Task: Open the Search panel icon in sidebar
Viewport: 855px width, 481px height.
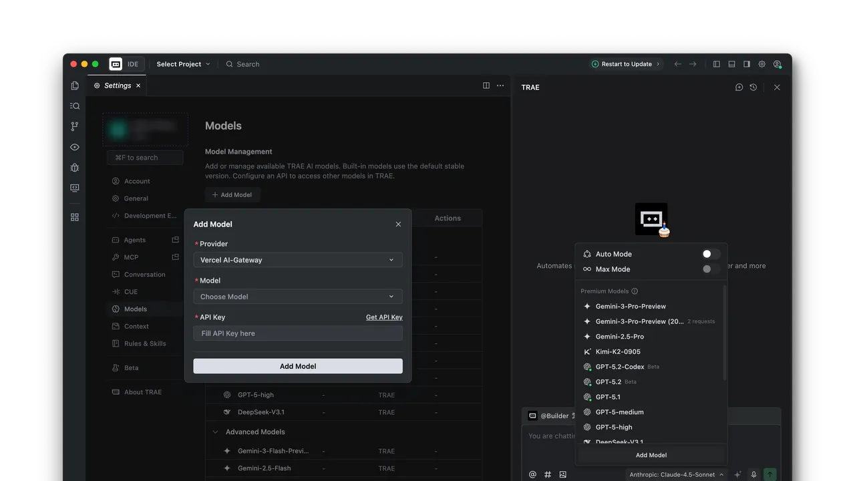Action: (75, 106)
